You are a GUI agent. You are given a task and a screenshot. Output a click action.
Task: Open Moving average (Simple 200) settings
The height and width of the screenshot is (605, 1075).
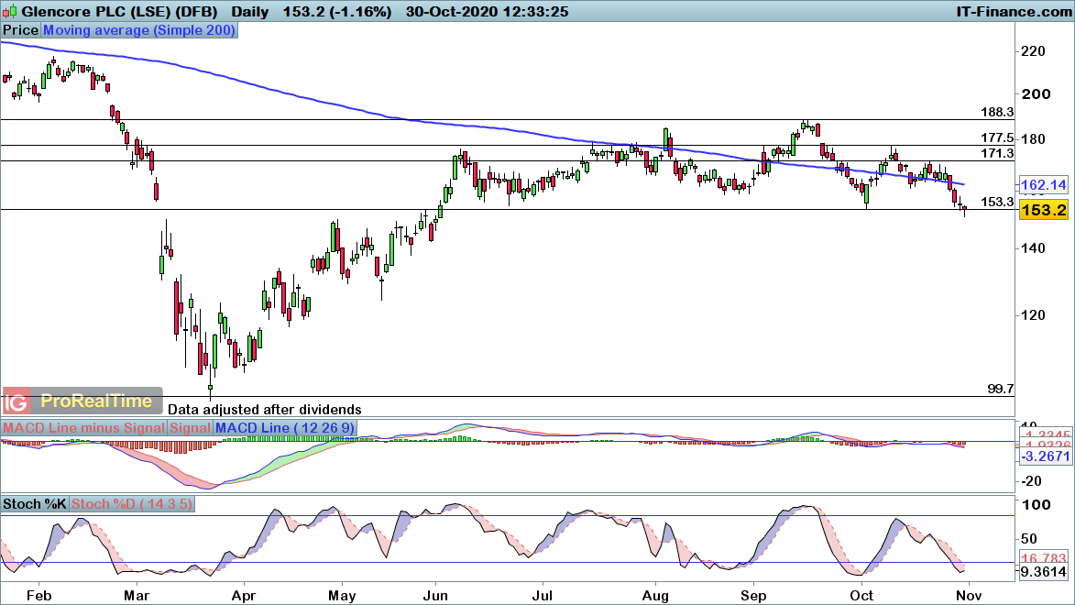(139, 30)
